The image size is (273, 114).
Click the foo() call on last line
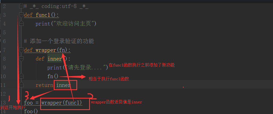pos(31,111)
